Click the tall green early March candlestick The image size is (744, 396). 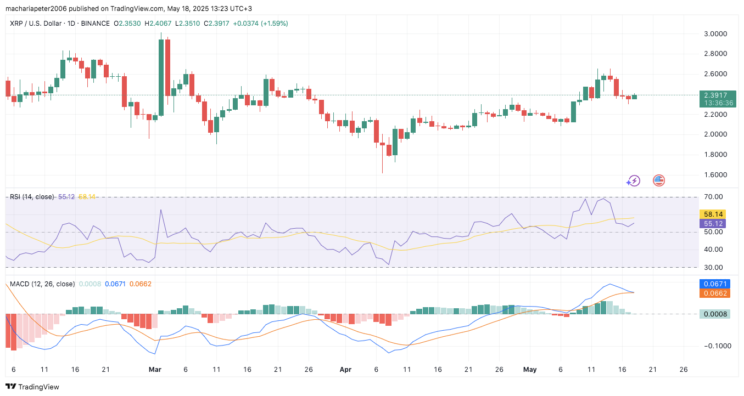pos(161,77)
